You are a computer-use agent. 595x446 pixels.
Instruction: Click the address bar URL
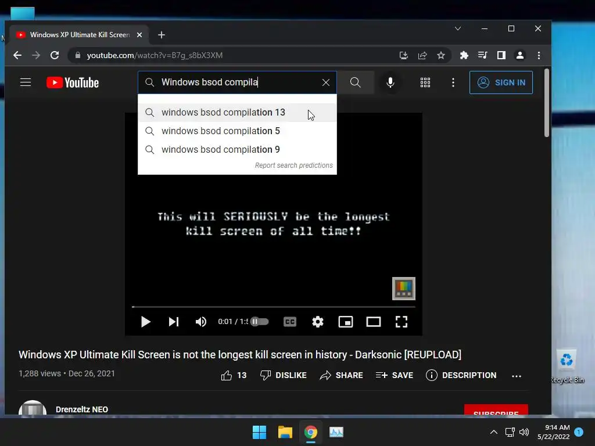click(155, 55)
